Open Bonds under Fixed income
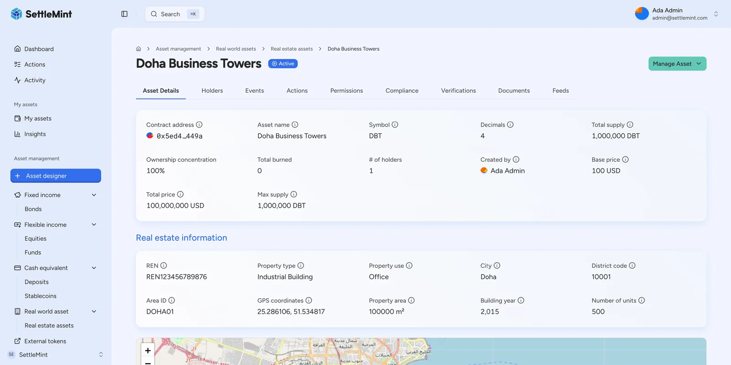The image size is (731, 365). 33,209
